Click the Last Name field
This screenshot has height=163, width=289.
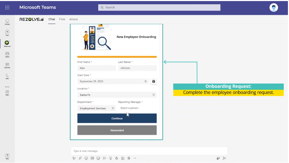(x=137, y=68)
